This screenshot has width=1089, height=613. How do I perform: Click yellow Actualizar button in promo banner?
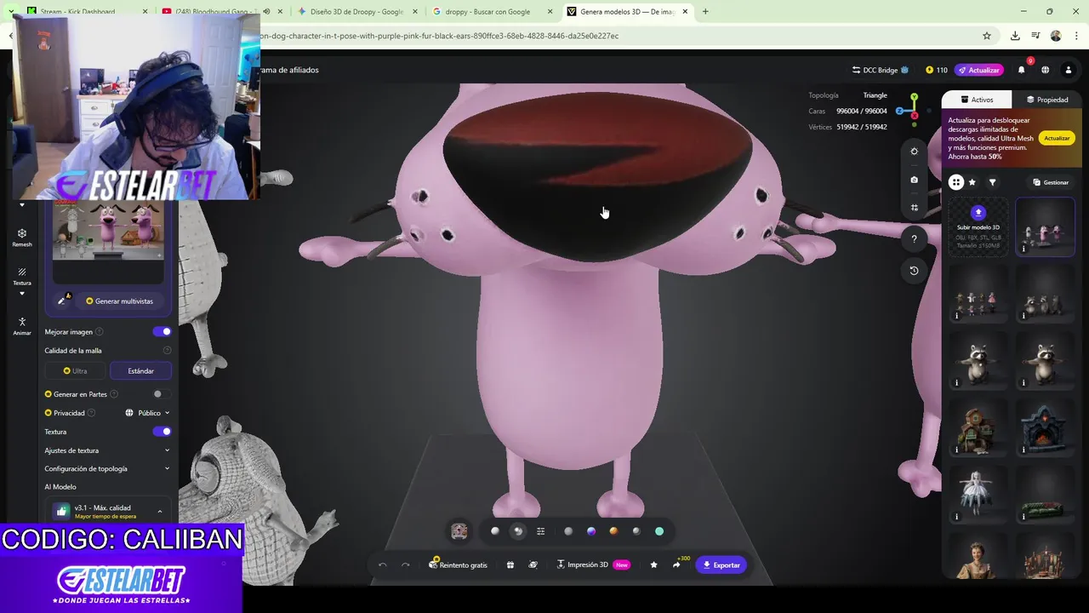point(1057,138)
